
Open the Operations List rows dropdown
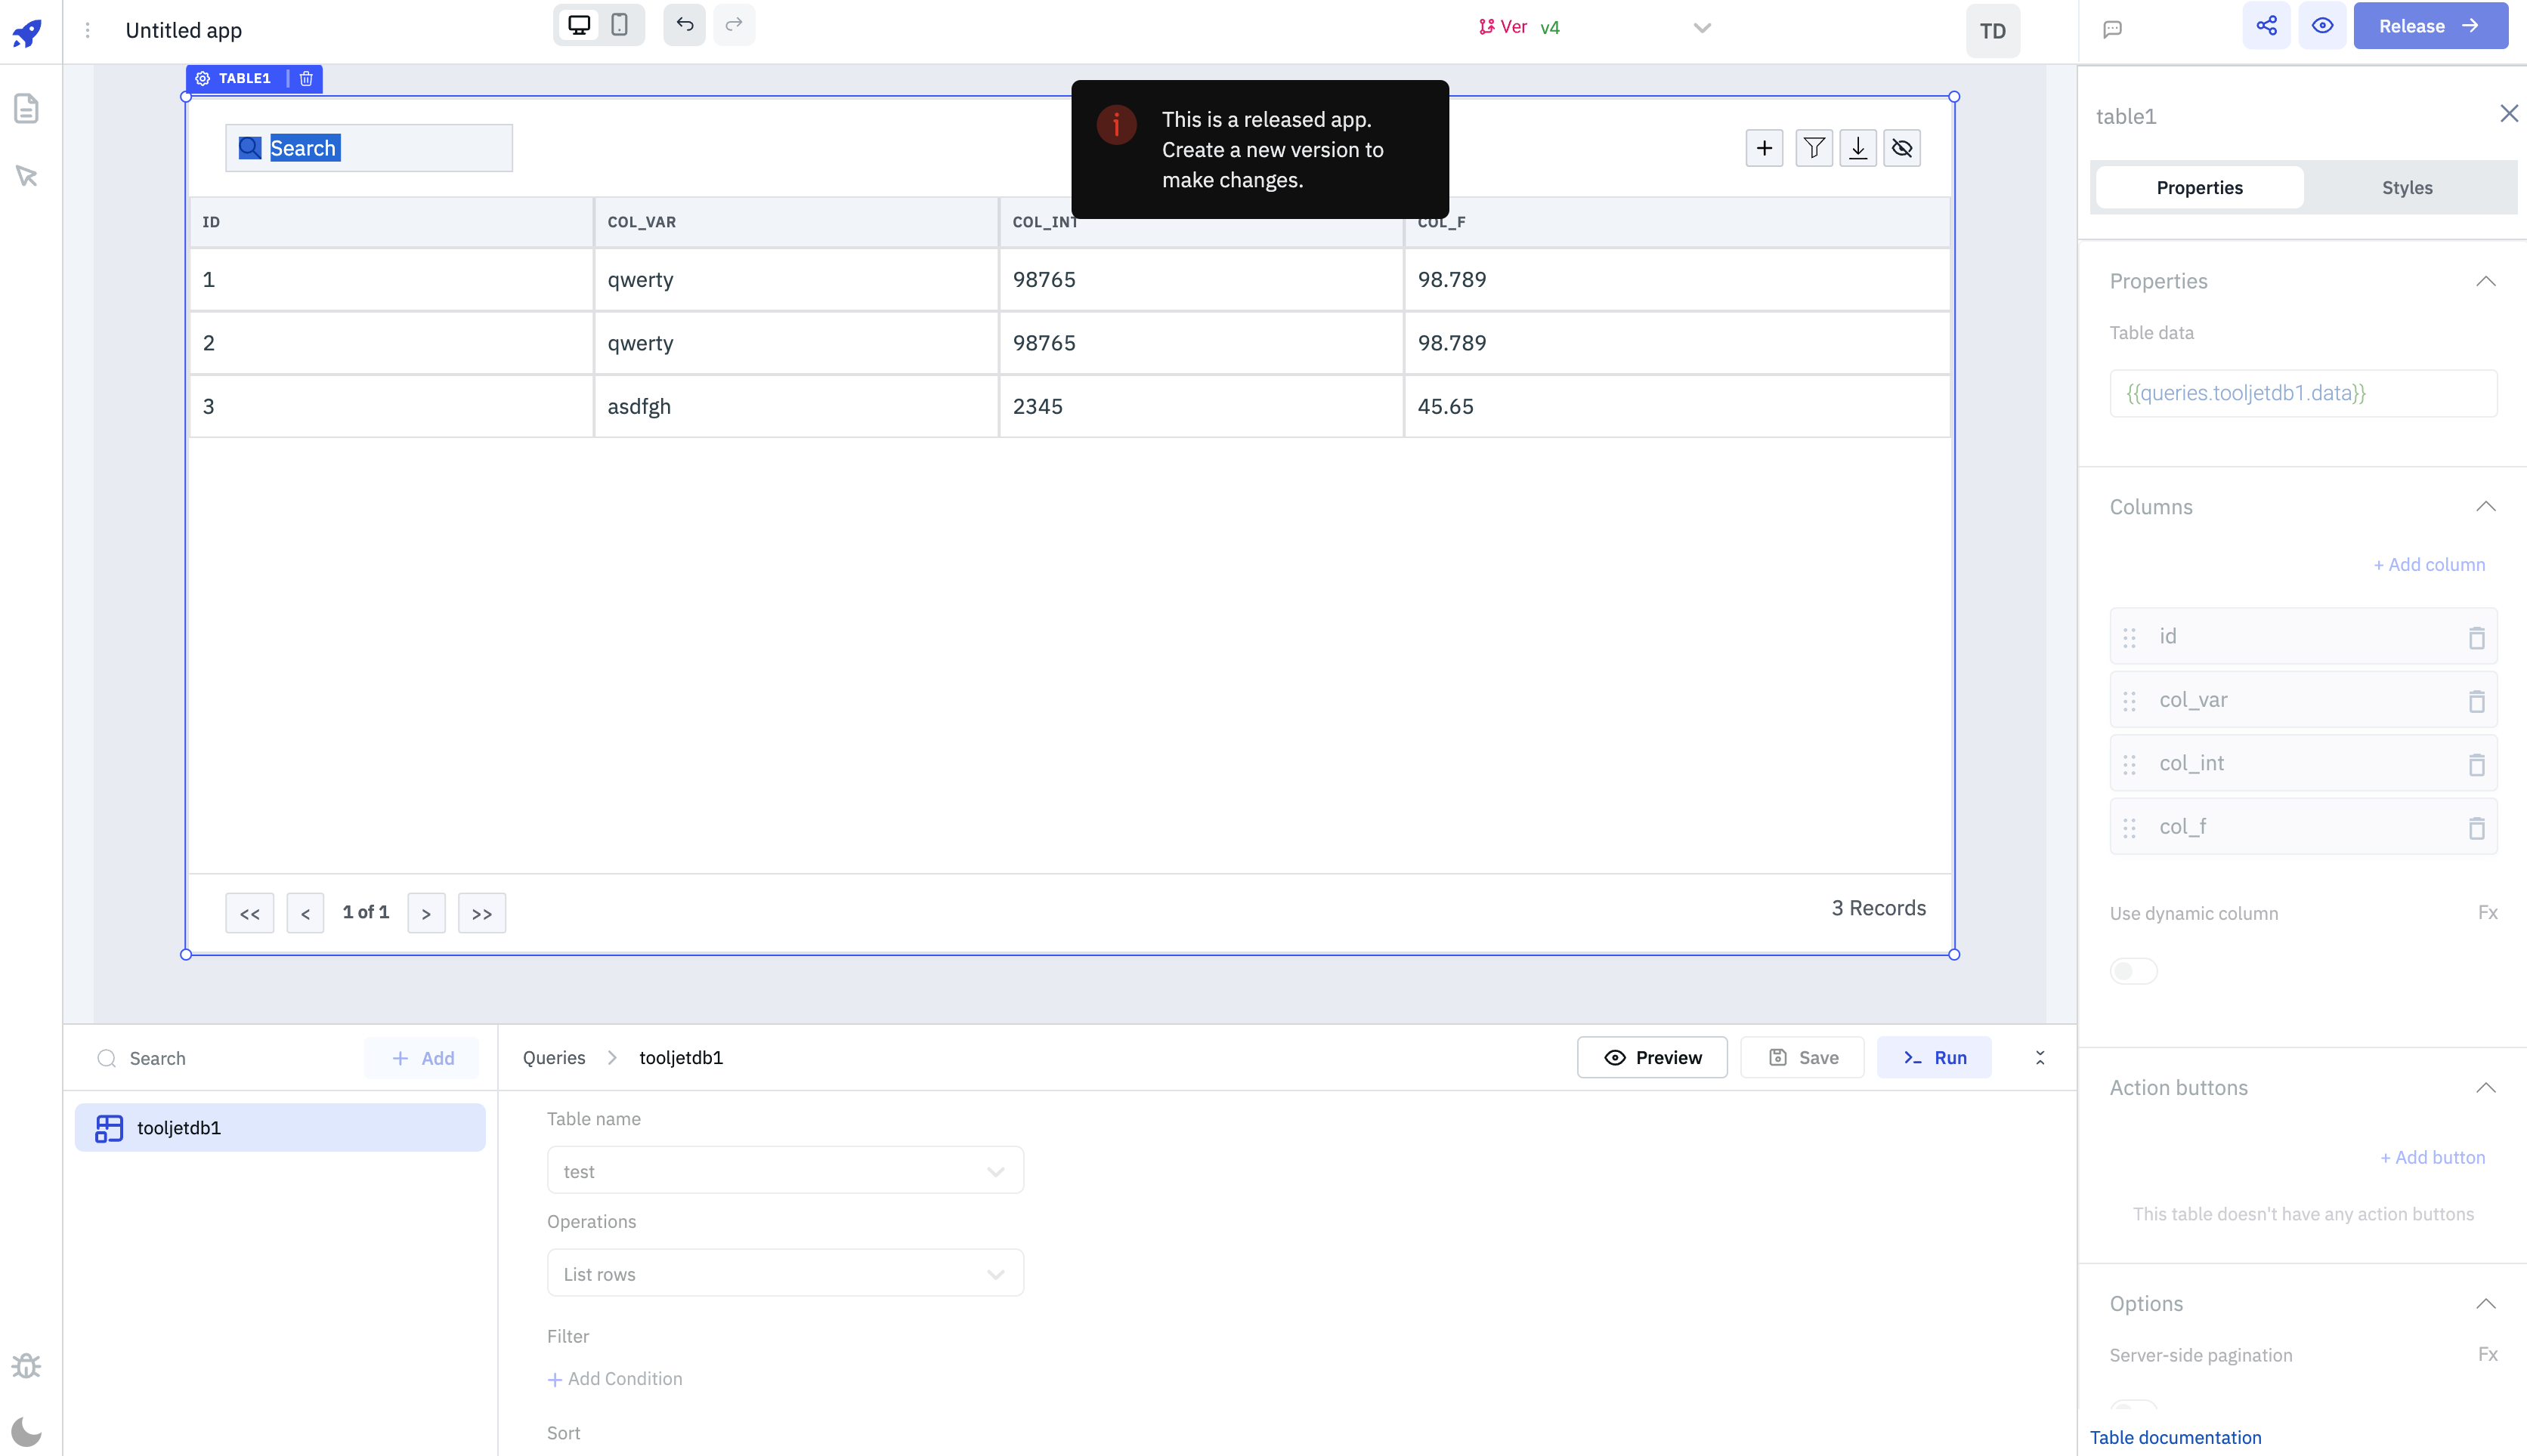tap(784, 1274)
